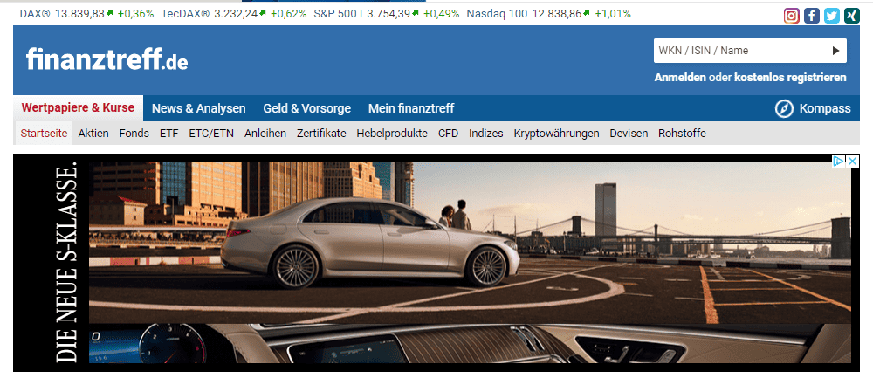Image resolution: width=873 pixels, height=378 pixels.
Task: Go to Startseite in the submenu
Action: click(x=44, y=134)
